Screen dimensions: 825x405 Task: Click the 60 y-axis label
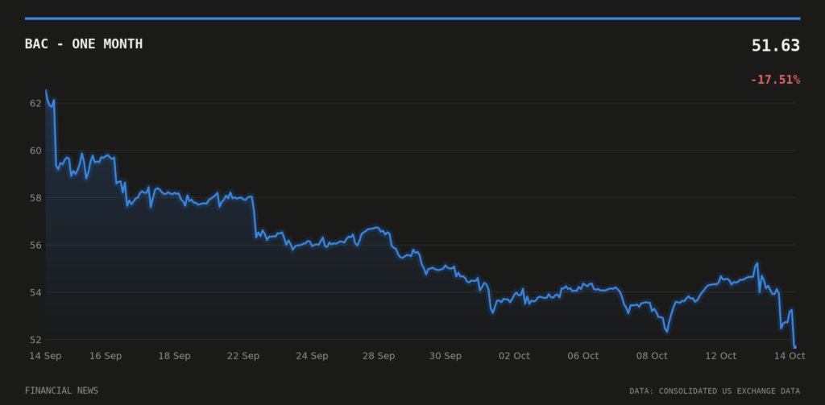click(35, 151)
